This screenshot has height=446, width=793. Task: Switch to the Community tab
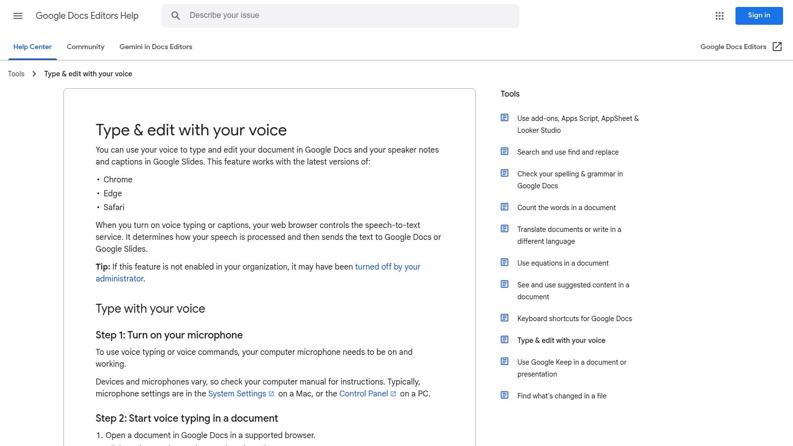click(85, 47)
